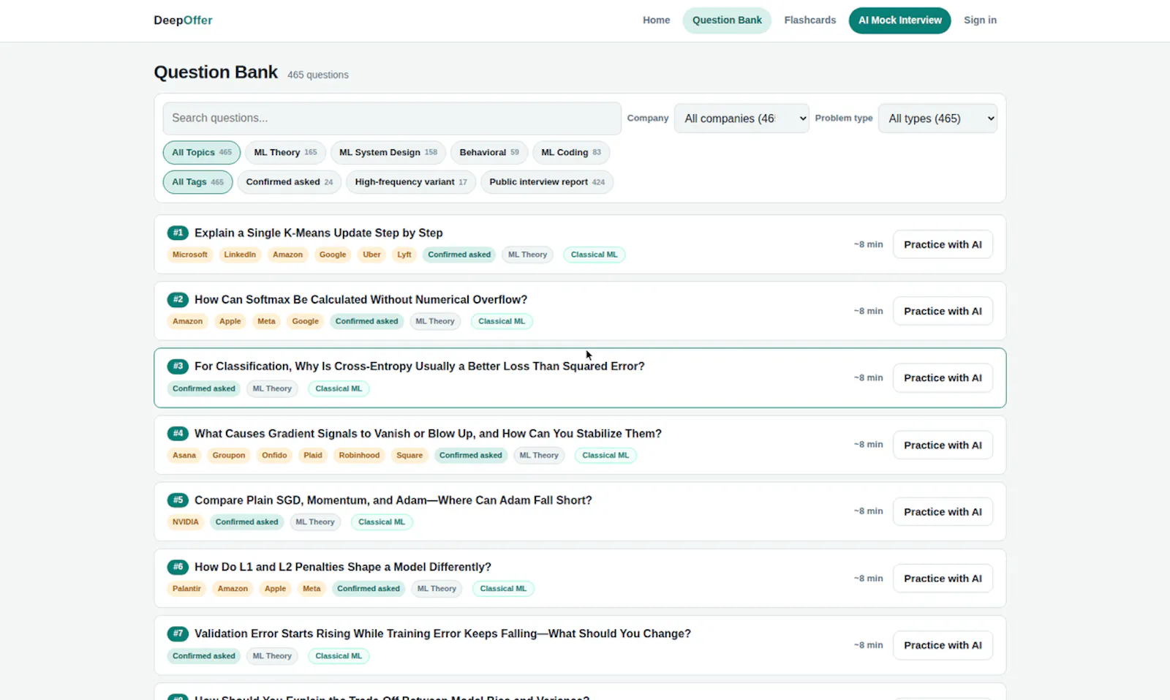
Task: Select the All Tags filter chip
Action: pyautogui.click(x=197, y=182)
